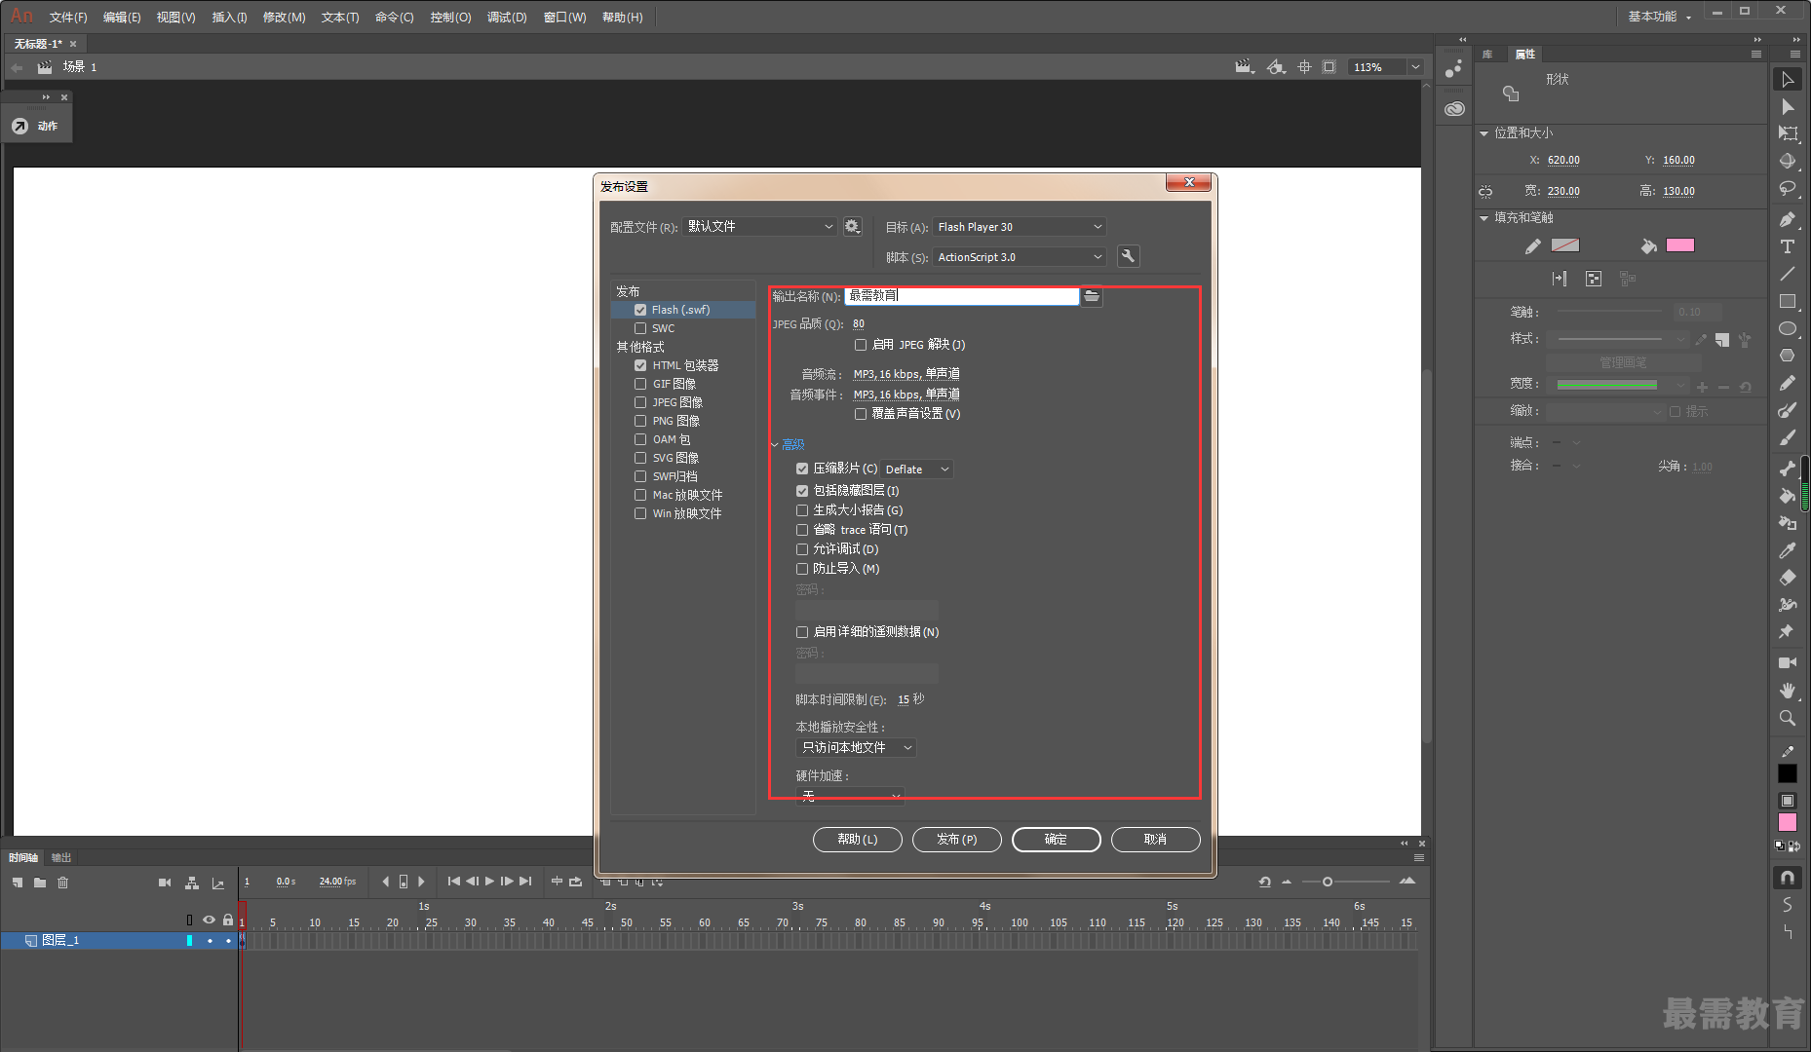
Task: Select the Line tool
Action: click(1788, 274)
